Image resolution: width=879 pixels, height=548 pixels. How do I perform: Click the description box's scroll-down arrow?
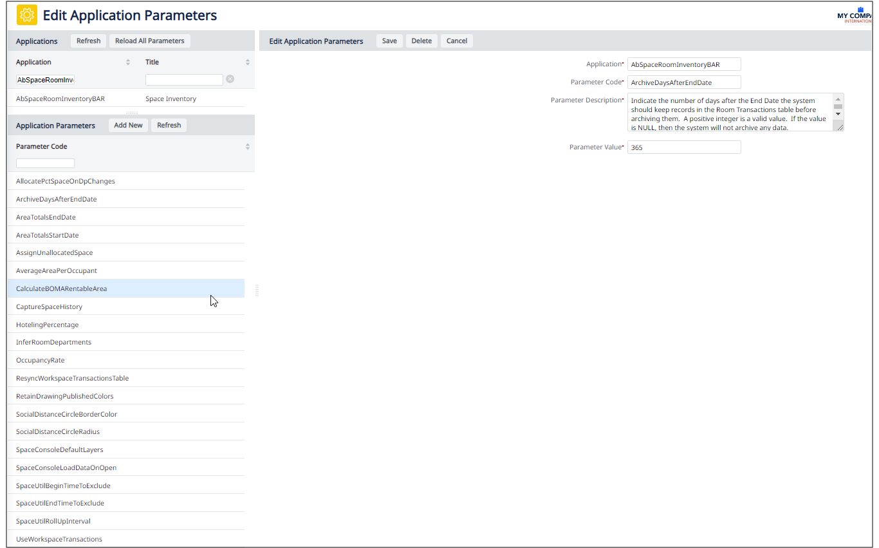coord(838,114)
